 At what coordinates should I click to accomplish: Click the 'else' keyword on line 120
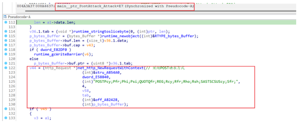pos(34,59)
